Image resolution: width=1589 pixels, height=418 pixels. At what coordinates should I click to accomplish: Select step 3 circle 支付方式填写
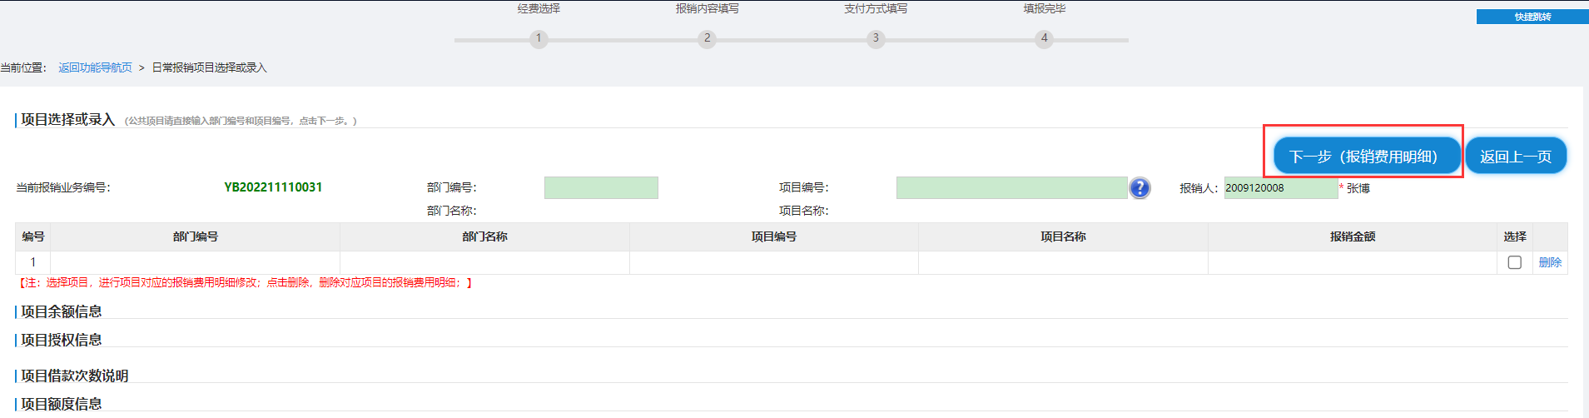[875, 38]
